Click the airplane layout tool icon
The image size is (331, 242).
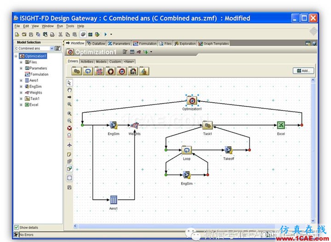click(69, 145)
